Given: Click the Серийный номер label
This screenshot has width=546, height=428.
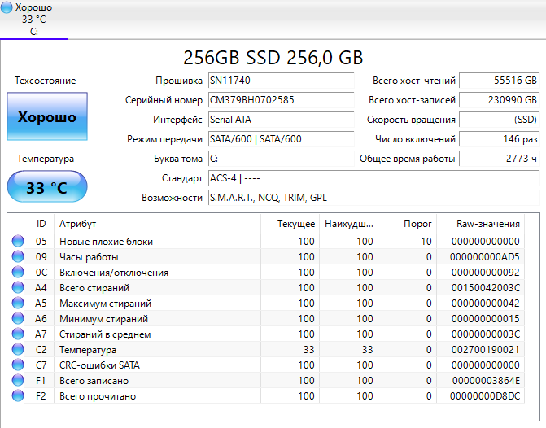Looking at the screenshot, I should click(x=164, y=100).
